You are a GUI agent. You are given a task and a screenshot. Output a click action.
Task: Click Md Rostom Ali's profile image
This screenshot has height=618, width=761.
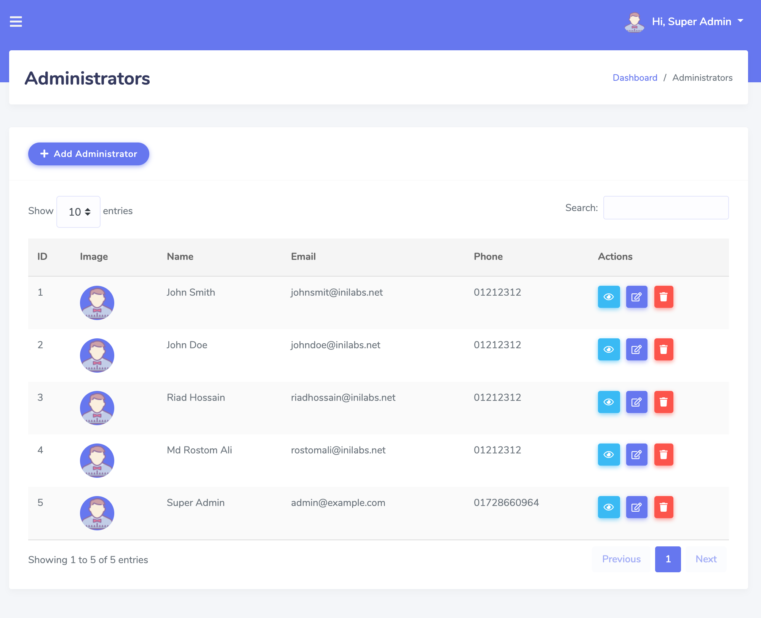coord(97,461)
